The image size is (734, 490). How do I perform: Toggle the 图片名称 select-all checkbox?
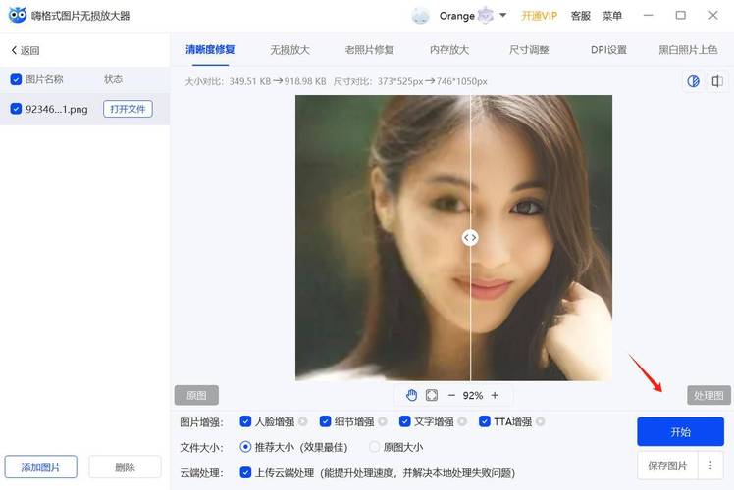(x=16, y=79)
